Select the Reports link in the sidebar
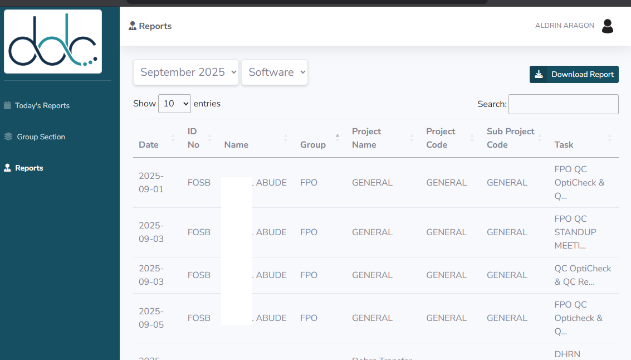Image resolution: width=631 pixels, height=360 pixels. (28, 168)
